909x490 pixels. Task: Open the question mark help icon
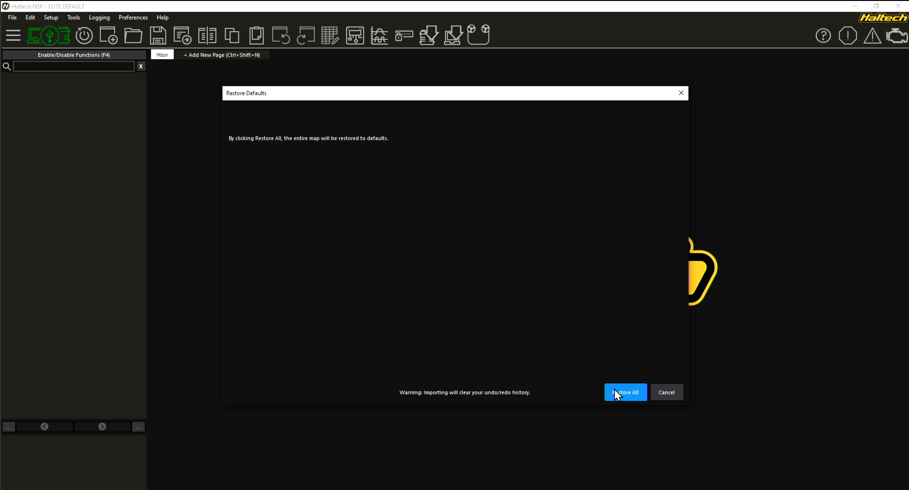click(x=823, y=36)
